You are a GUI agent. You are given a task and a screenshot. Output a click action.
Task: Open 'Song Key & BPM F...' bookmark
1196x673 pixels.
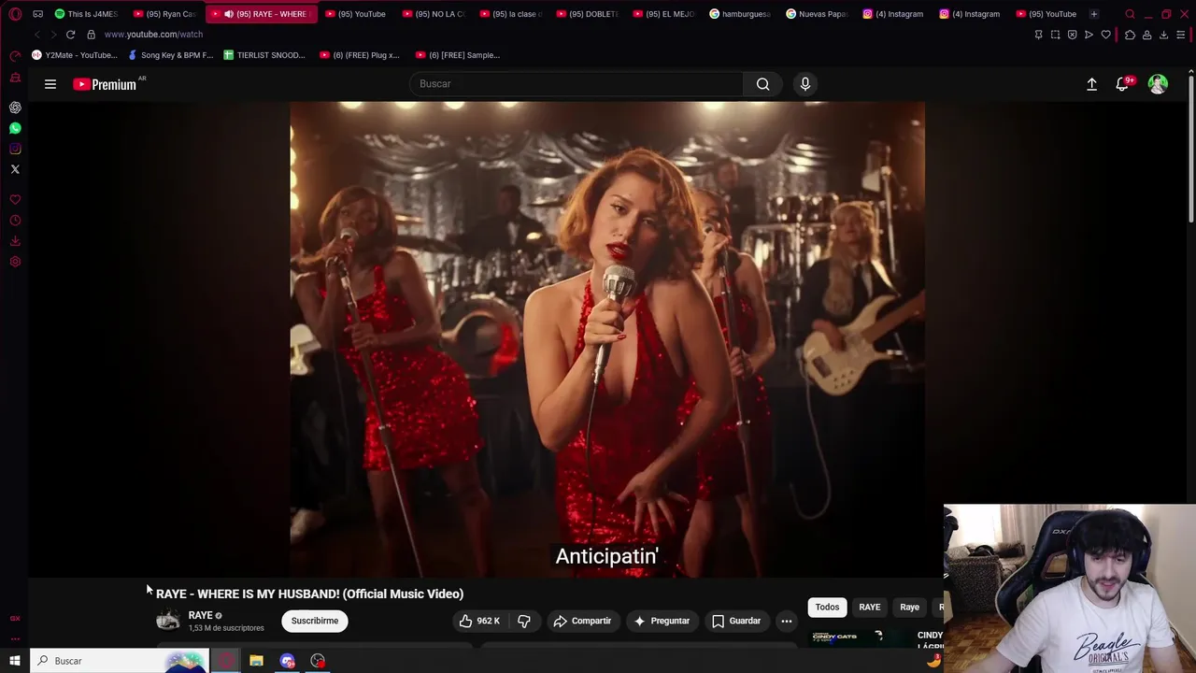click(x=171, y=55)
